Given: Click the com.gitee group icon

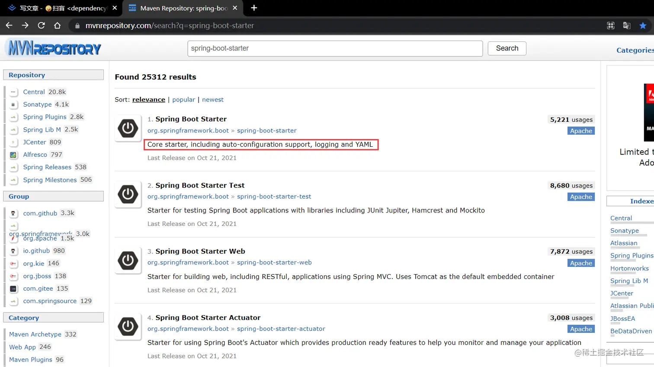Looking at the screenshot, I should pos(13,289).
